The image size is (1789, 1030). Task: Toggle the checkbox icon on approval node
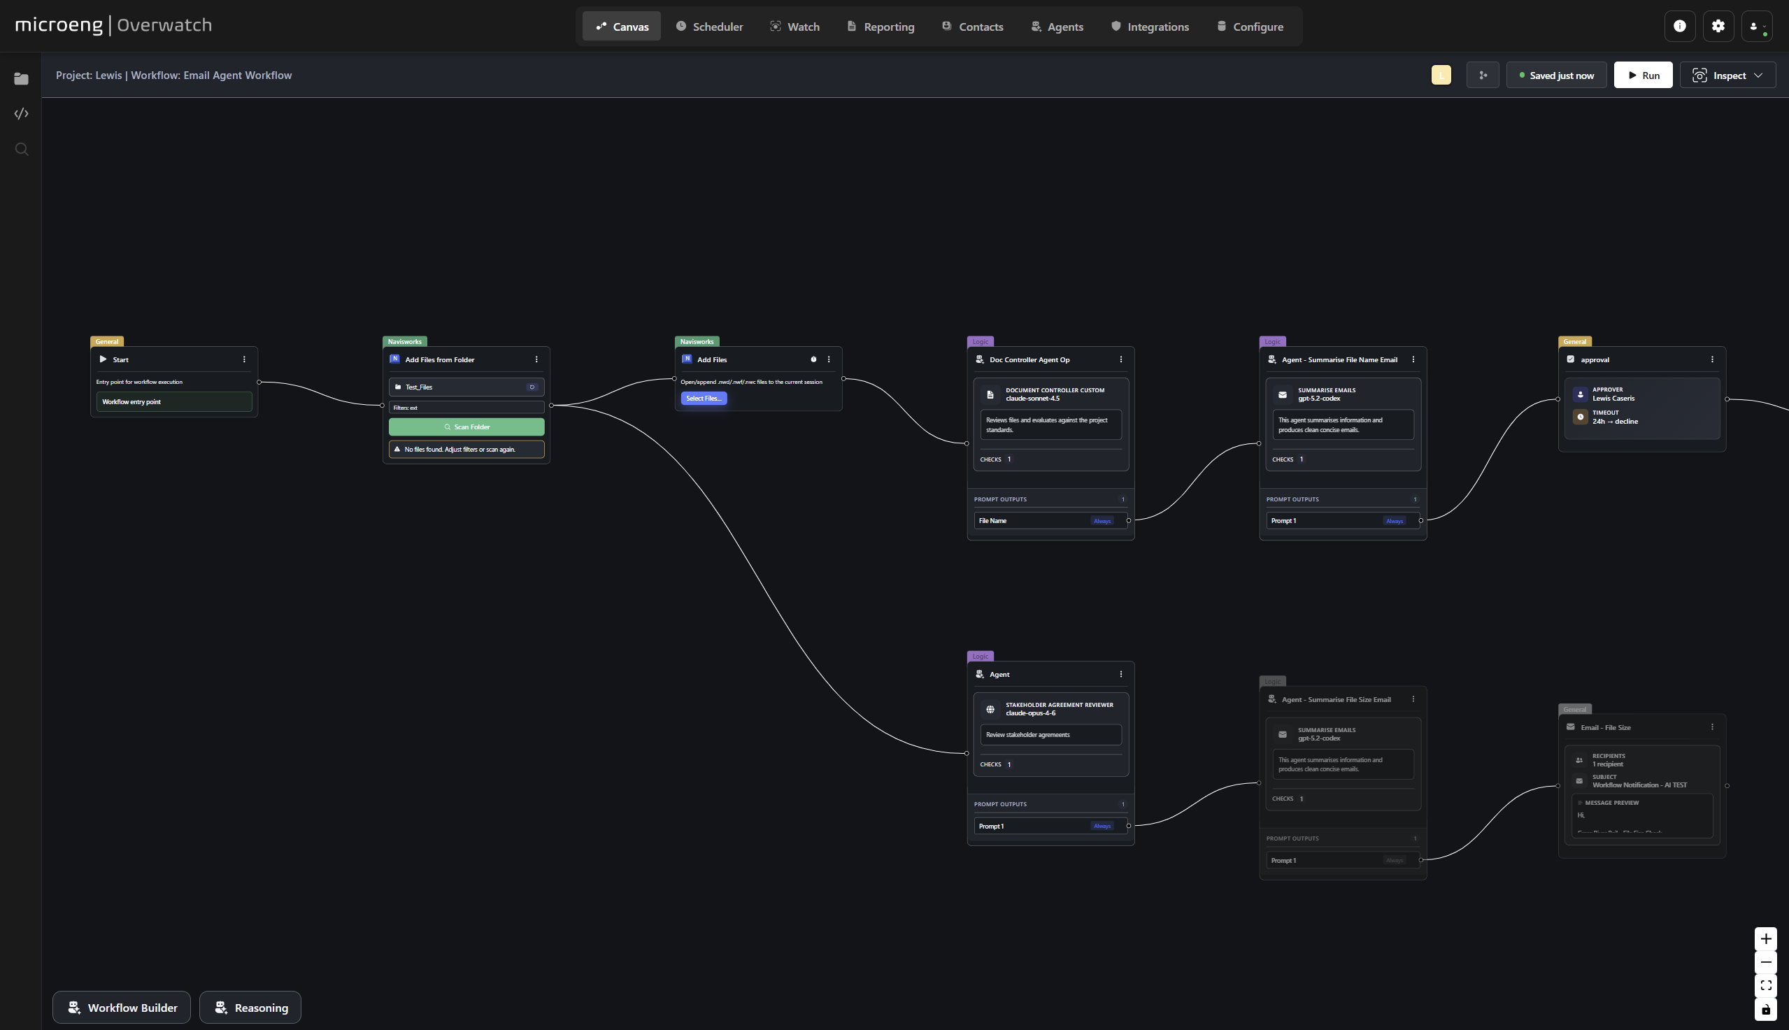pyautogui.click(x=1570, y=359)
